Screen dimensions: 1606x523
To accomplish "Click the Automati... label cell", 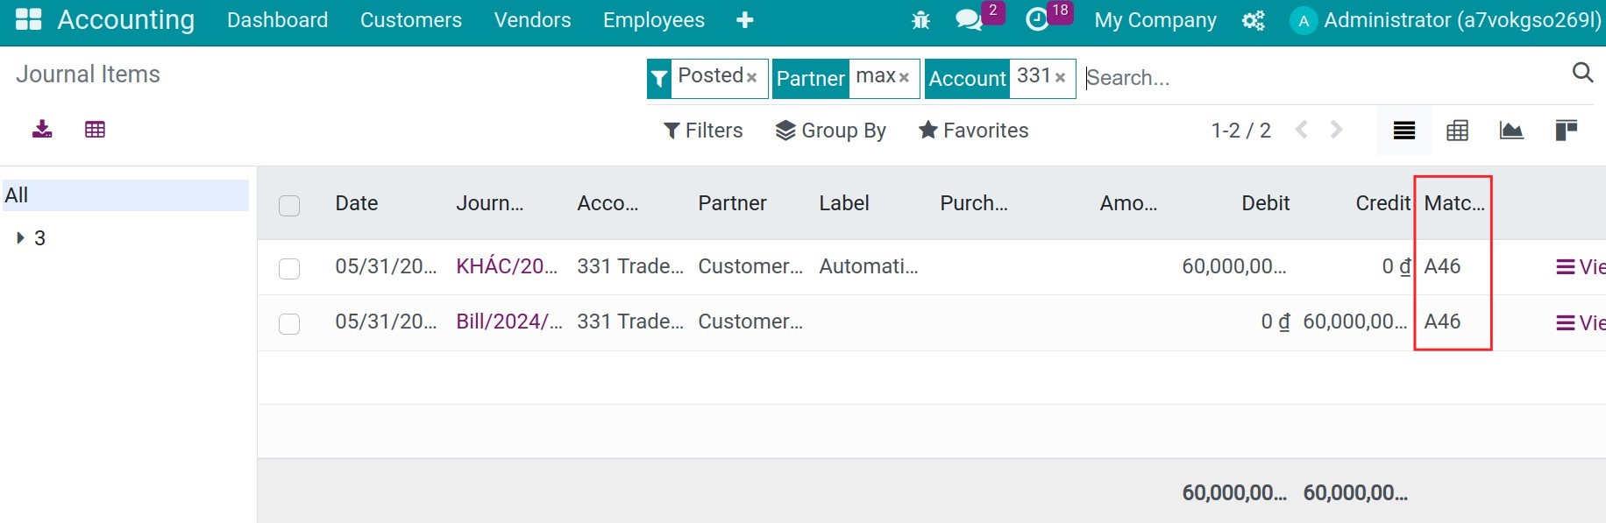I will pyautogui.click(x=869, y=266).
